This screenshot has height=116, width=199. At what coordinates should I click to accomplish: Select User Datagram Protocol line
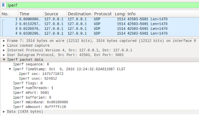(65, 55)
